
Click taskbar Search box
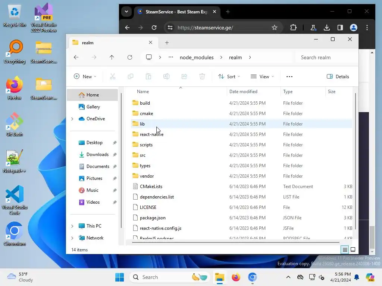(170, 277)
